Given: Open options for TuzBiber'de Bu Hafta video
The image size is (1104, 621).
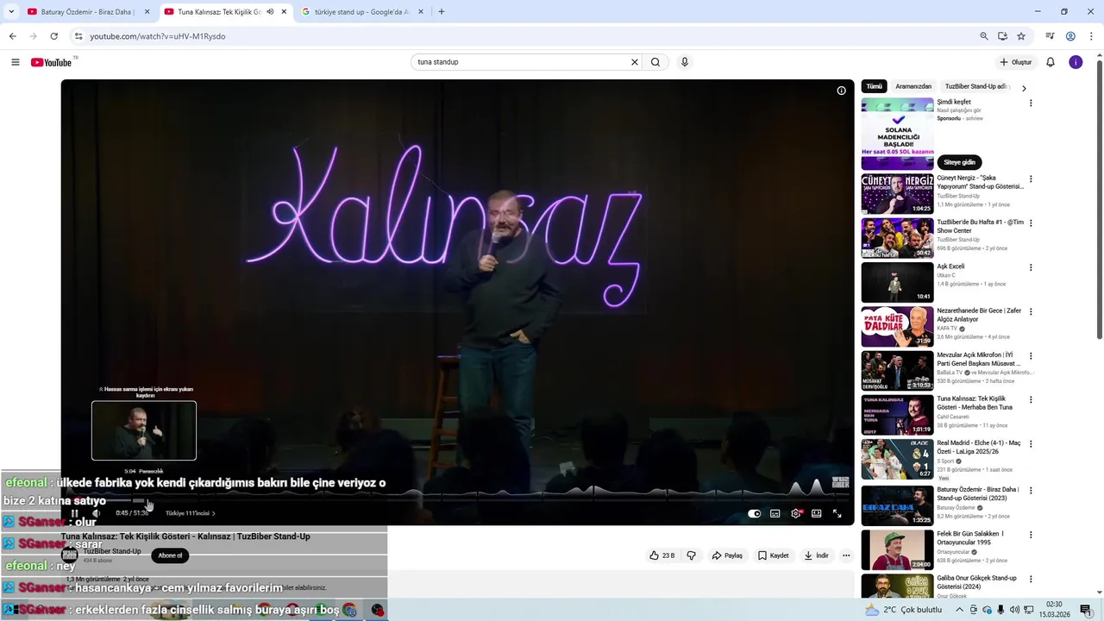Looking at the screenshot, I should pyautogui.click(x=1030, y=223).
